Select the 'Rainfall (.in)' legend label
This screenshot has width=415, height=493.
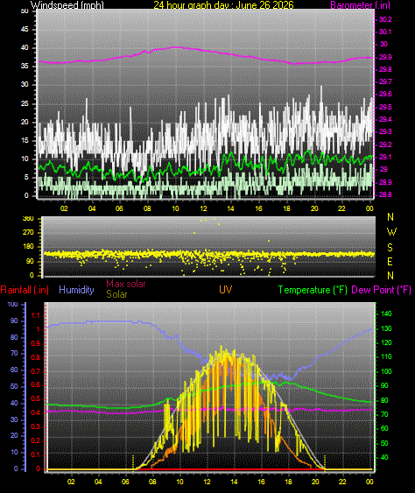click(25, 290)
